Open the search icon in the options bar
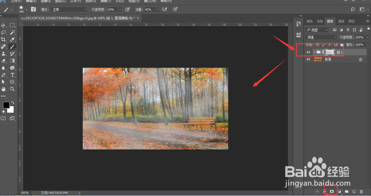 point(352,10)
